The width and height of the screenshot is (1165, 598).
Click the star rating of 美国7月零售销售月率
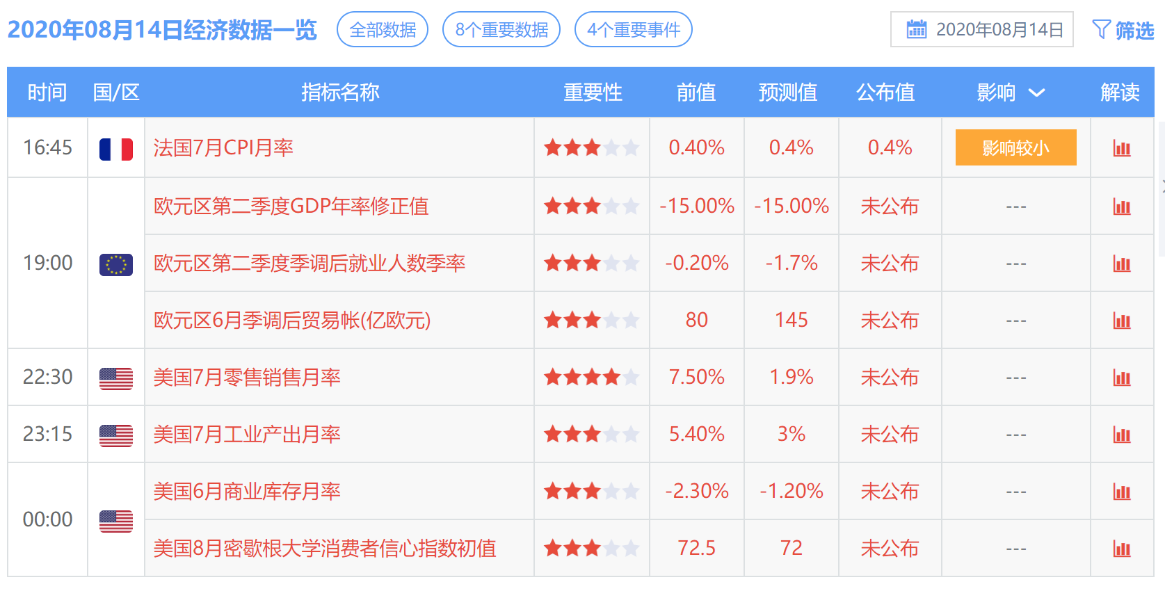(x=592, y=378)
